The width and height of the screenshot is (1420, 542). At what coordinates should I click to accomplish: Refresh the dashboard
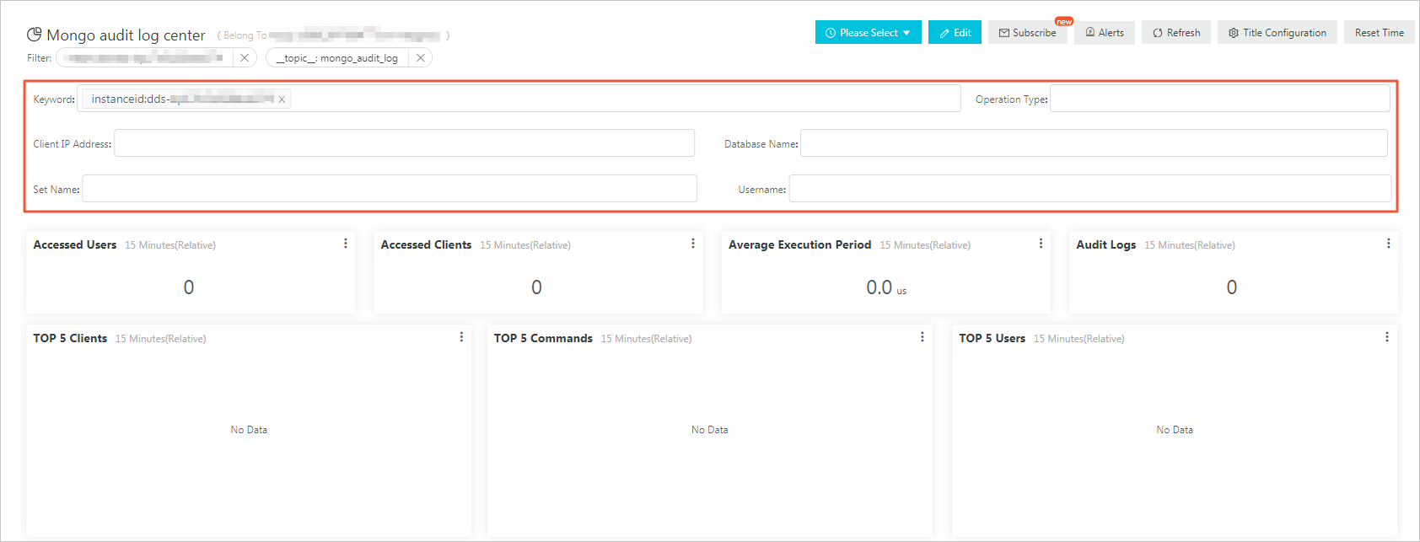click(x=1176, y=32)
